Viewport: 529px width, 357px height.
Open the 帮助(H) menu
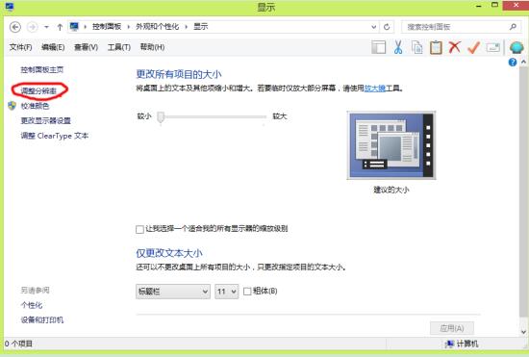(153, 47)
